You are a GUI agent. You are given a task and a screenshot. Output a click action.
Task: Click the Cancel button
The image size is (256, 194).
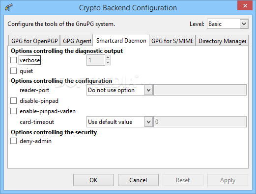pyautogui.click(x=138, y=180)
